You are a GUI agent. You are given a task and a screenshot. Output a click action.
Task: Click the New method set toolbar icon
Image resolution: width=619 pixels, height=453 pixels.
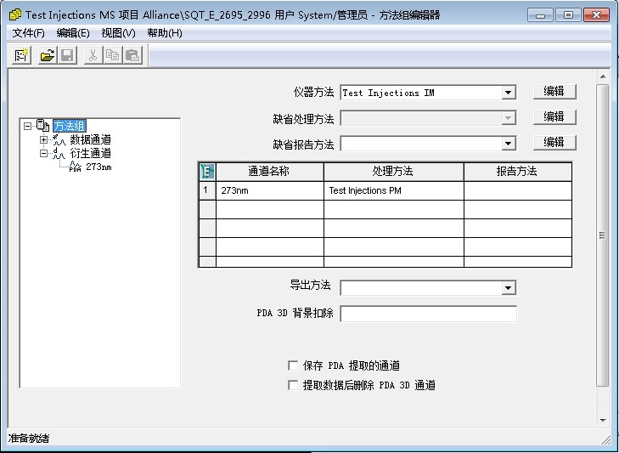[23, 55]
